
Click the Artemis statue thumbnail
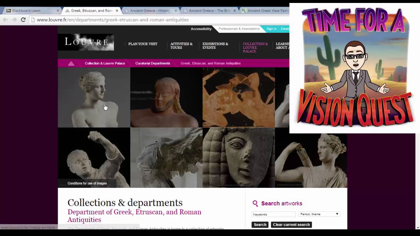[311, 160]
